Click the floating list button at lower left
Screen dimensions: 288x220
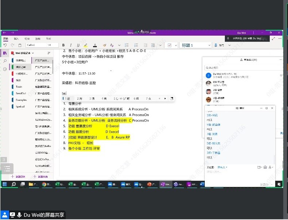click(7, 168)
